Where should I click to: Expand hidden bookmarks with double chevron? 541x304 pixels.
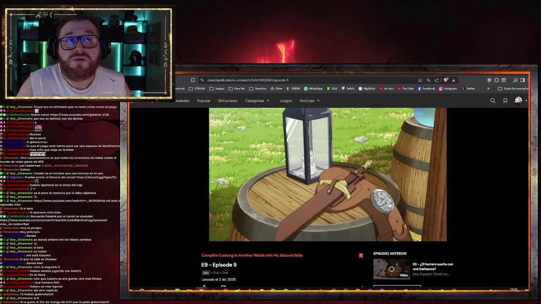(488, 89)
